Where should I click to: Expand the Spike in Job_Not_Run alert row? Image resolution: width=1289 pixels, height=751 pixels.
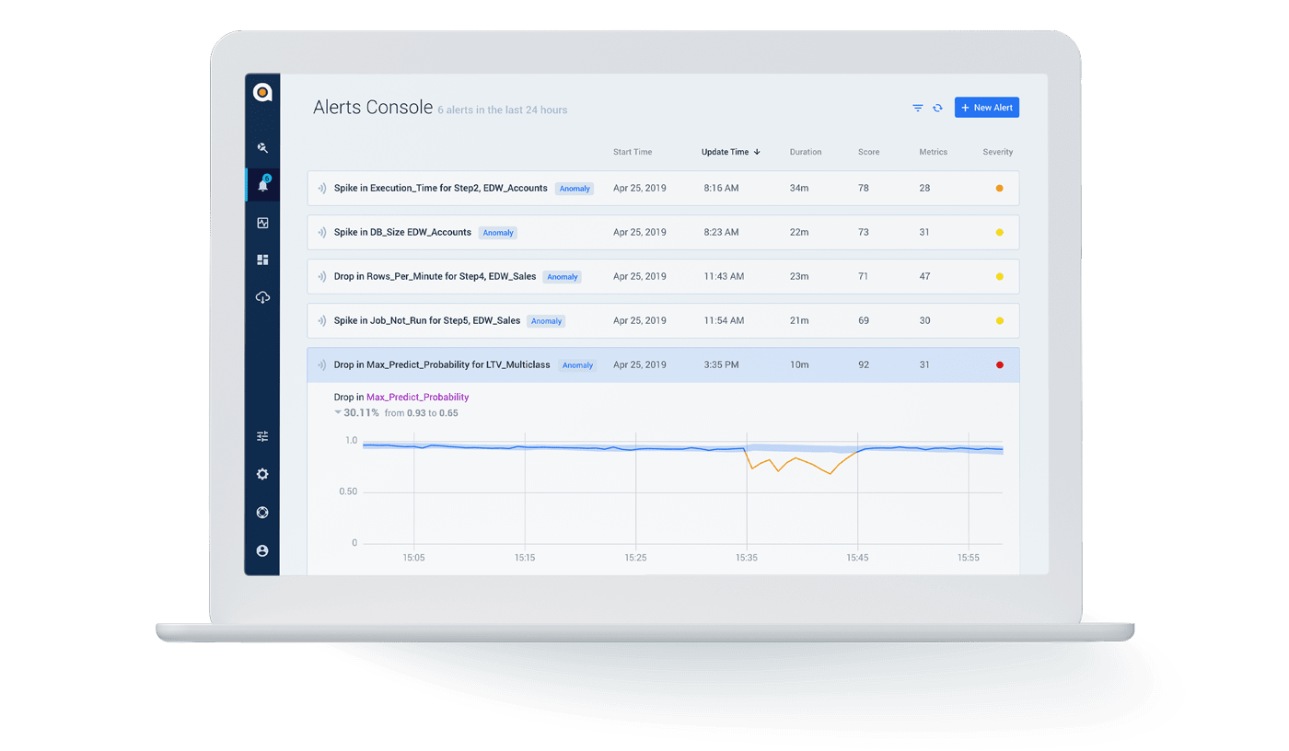point(663,320)
